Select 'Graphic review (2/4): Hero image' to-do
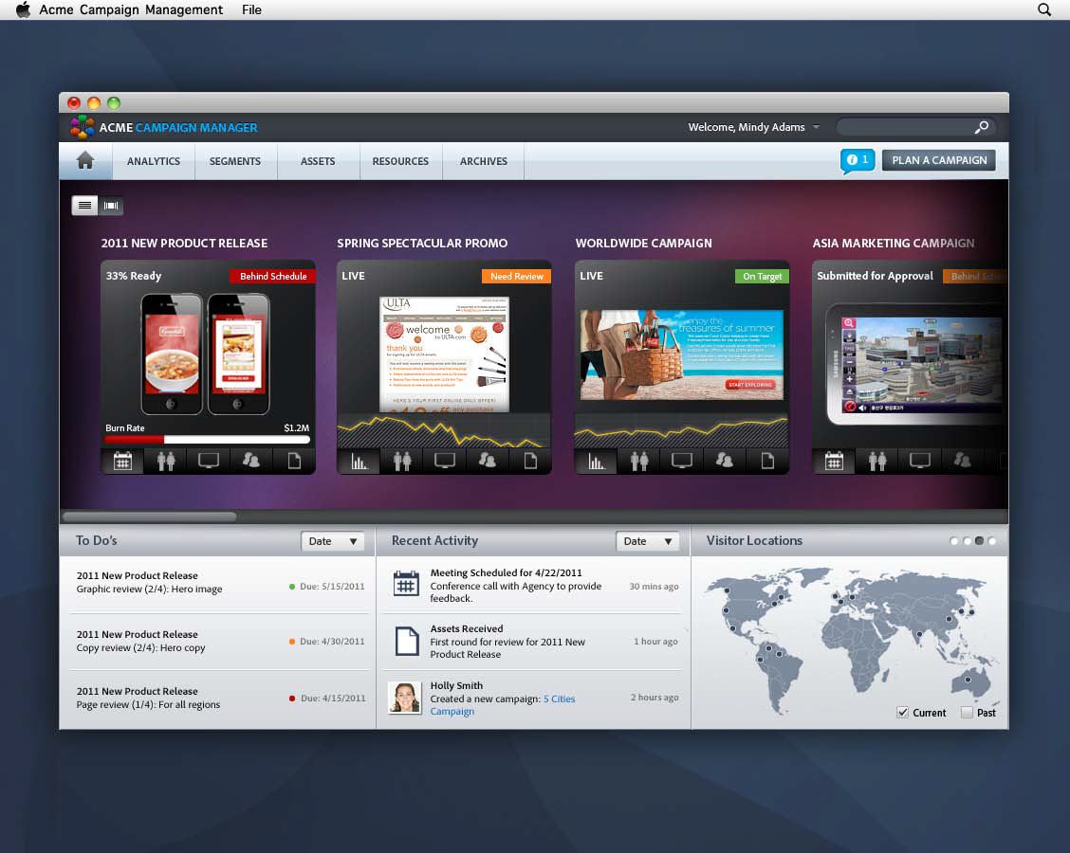This screenshot has width=1070, height=853. (220, 584)
